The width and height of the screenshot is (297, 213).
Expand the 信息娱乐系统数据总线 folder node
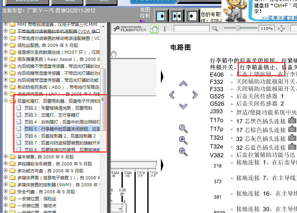pyautogui.click(x=6, y=52)
